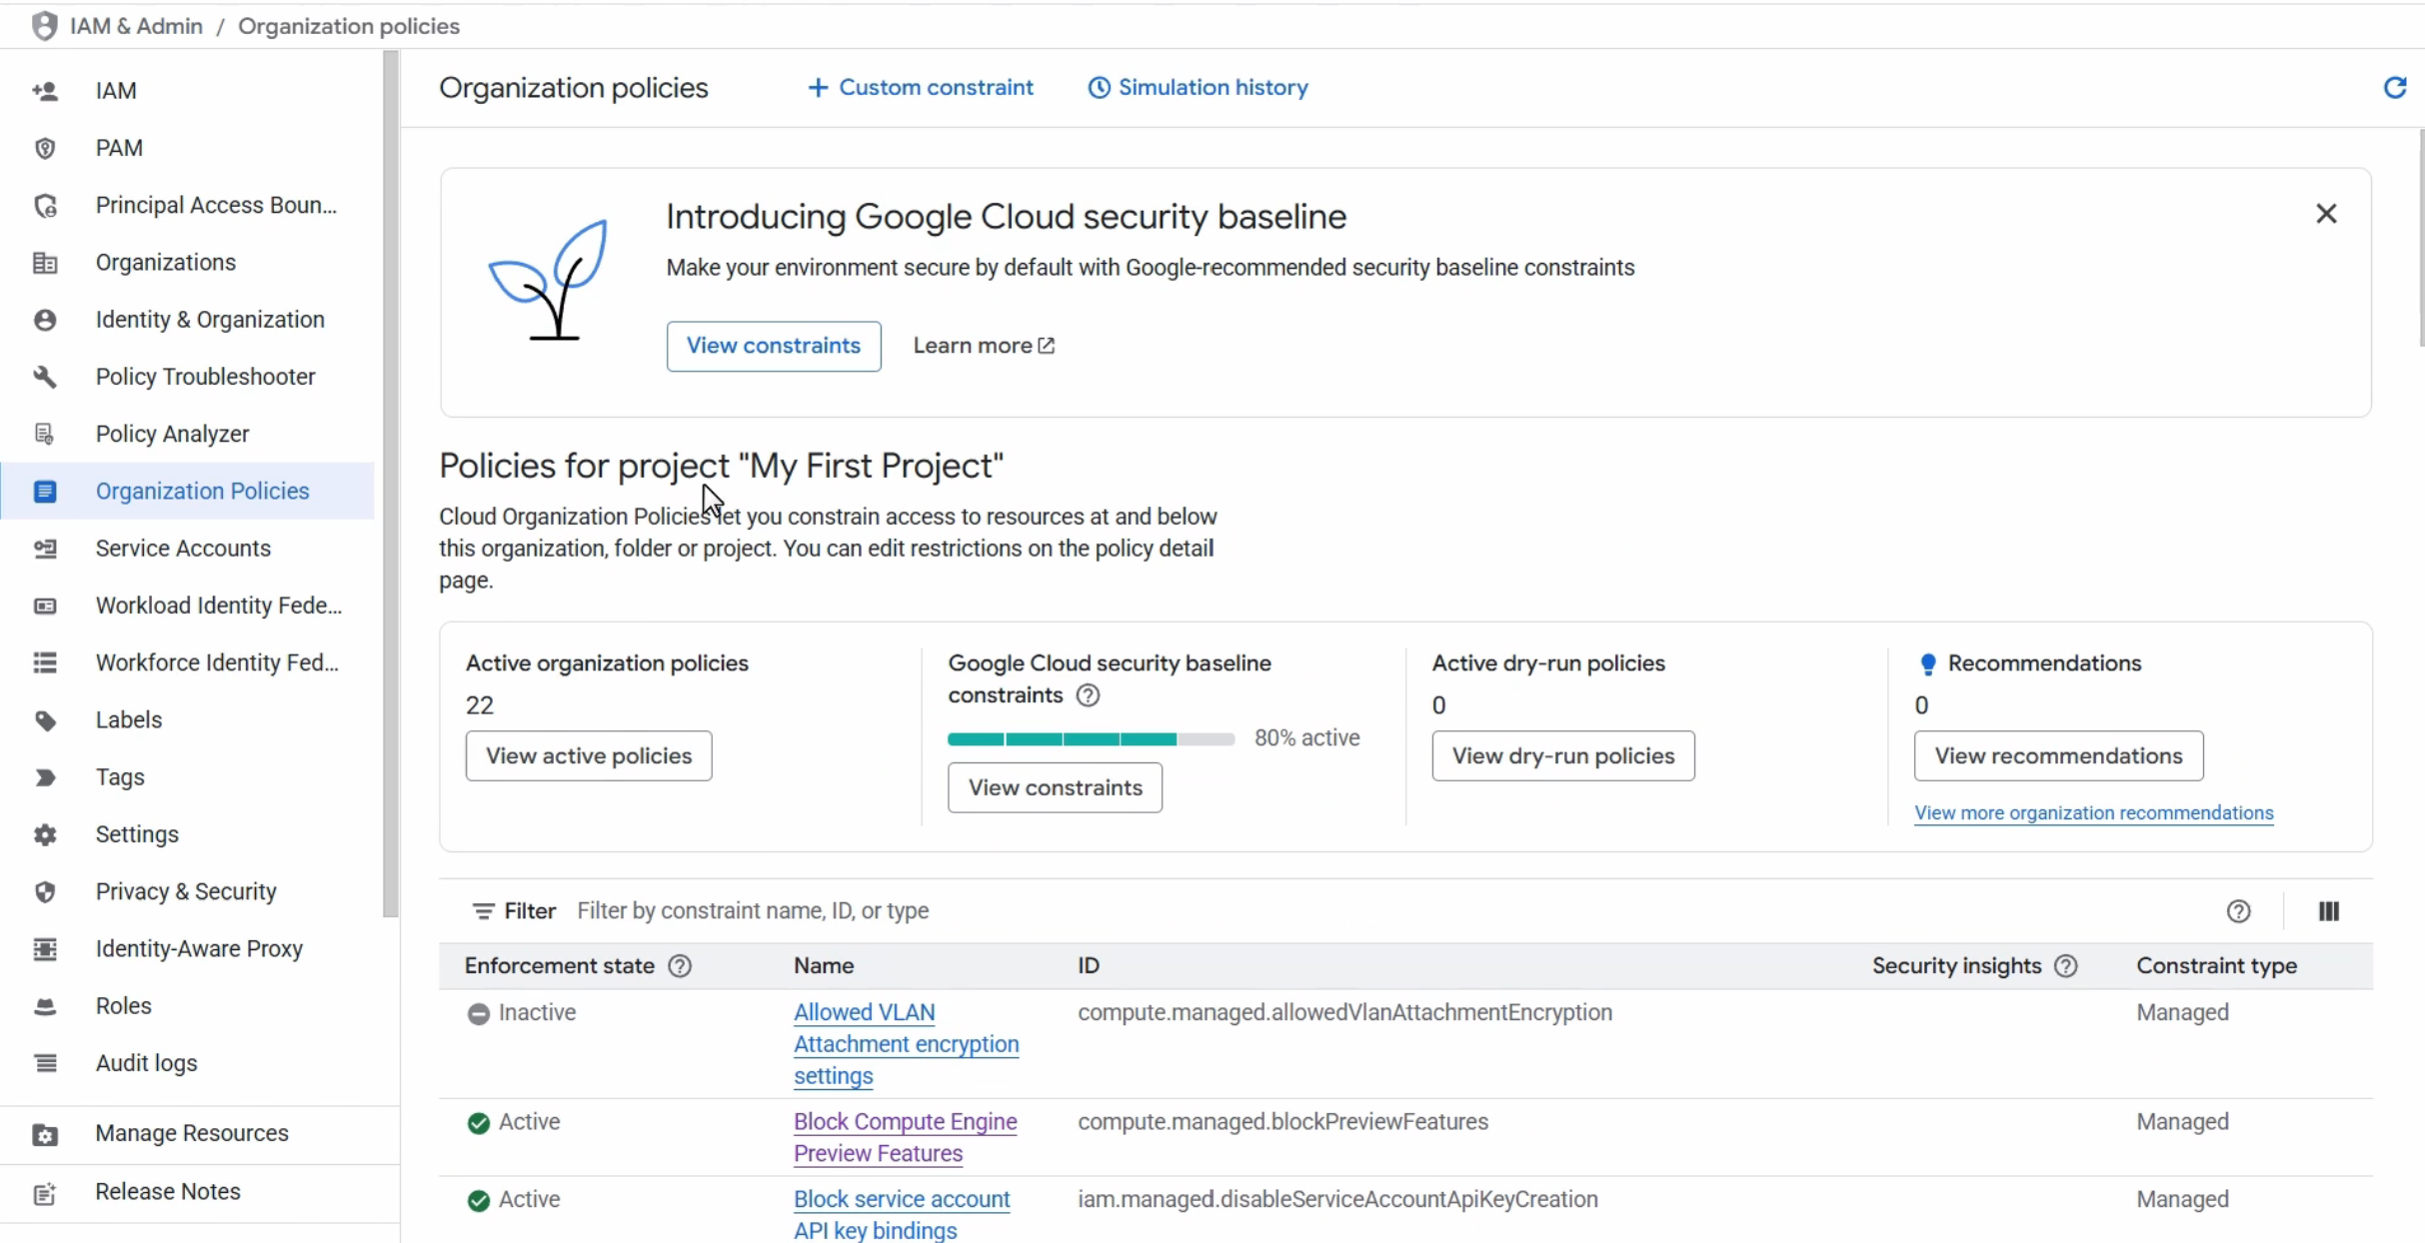Viewport: 2425px width, 1243px height.
Task: Click the Identity & Organization person icon
Action: click(x=45, y=320)
